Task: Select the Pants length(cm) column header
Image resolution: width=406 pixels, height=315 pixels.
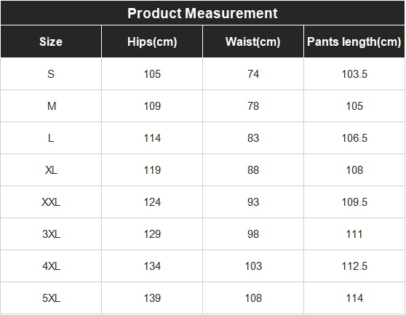Action: pyautogui.click(x=354, y=41)
